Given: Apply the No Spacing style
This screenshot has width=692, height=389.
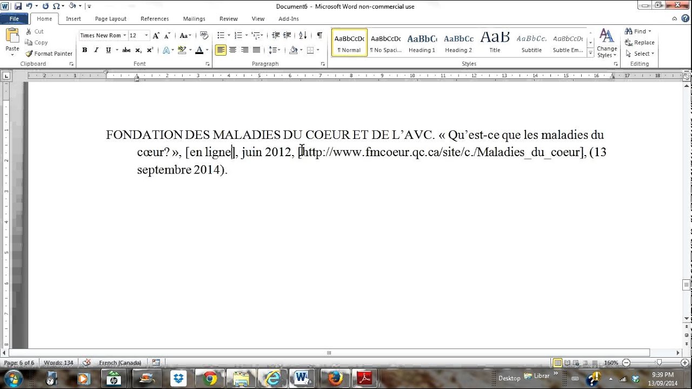Looking at the screenshot, I should [385, 43].
